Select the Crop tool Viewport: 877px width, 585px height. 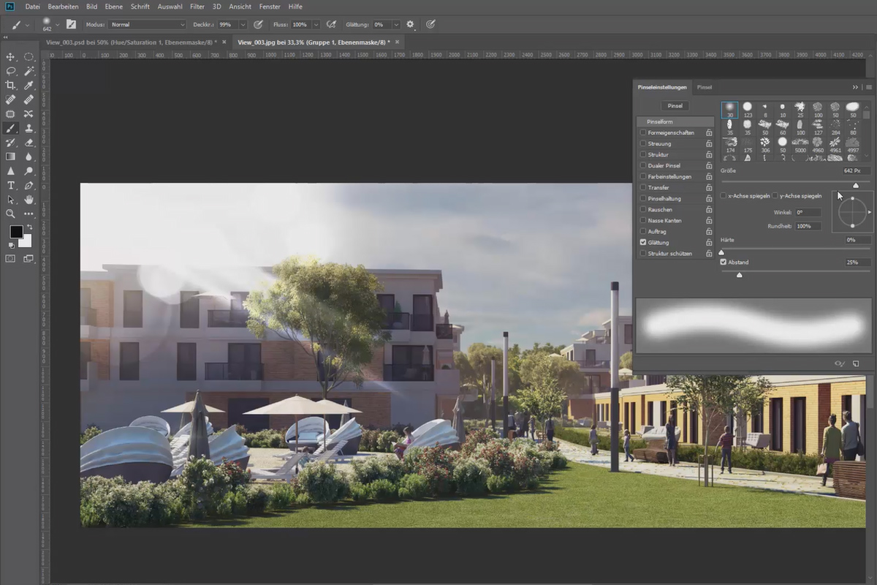point(11,86)
